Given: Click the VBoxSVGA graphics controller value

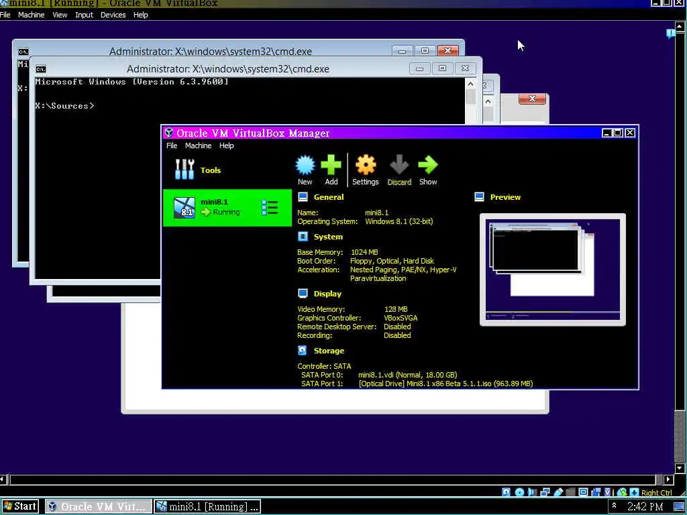Looking at the screenshot, I should (x=401, y=318).
